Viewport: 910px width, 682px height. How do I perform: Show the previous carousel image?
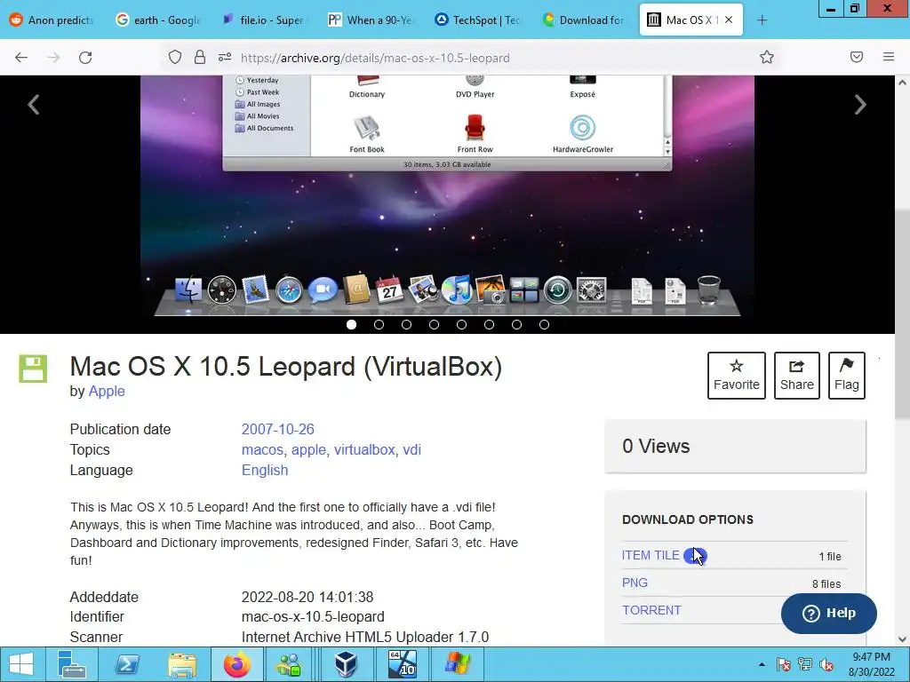tap(34, 105)
